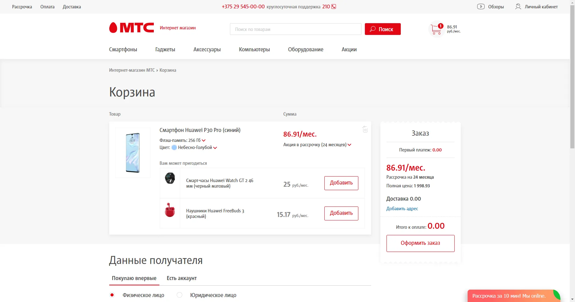The height and width of the screenshot is (302, 575).
Task: Open the Смартфоны menu
Action: tap(123, 49)
